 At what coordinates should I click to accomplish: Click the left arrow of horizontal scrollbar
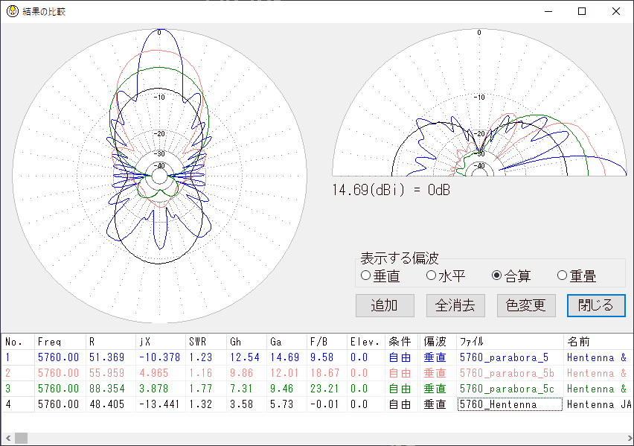tap(6, 439)
